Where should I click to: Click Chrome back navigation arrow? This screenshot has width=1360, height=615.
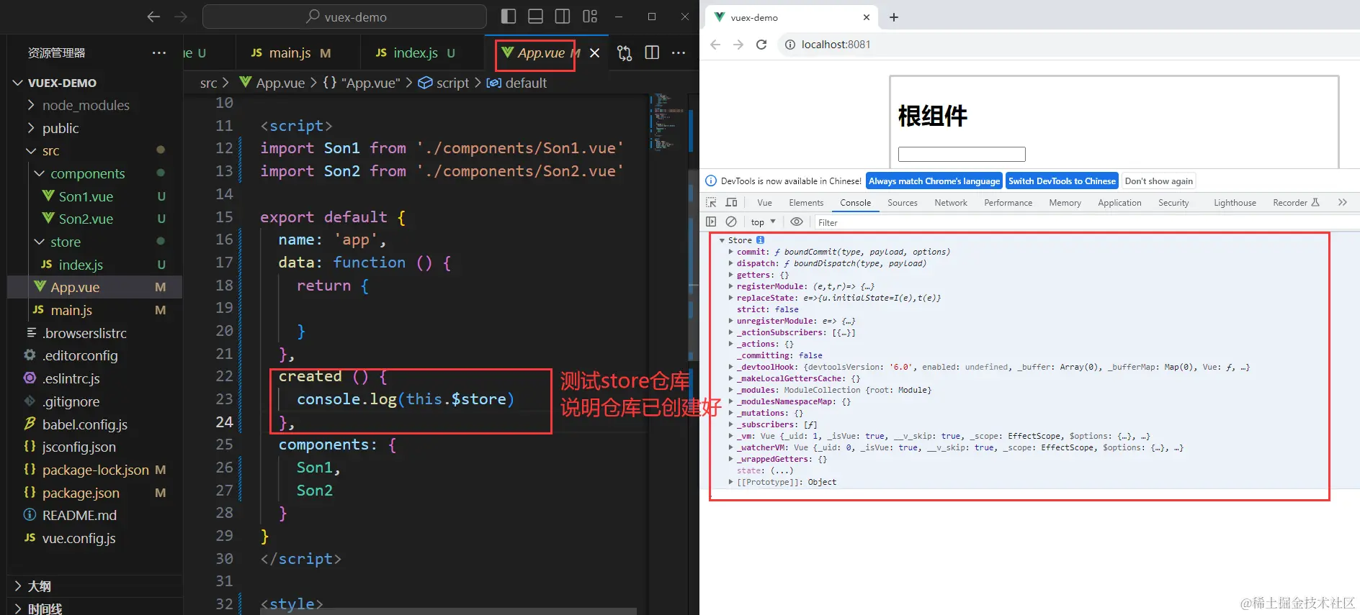[715, 45]
